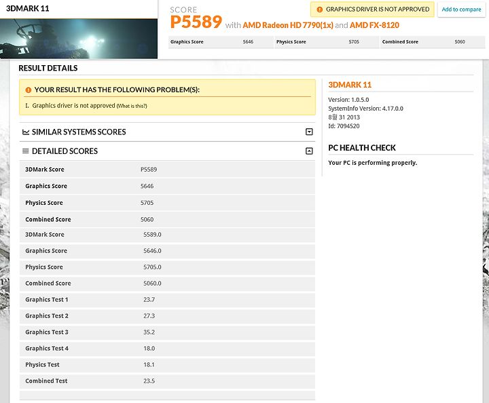This screenshot has width=489, height=403.
Task: Click the Physics Test 18.1 row
Action: (x=167, y=365)
